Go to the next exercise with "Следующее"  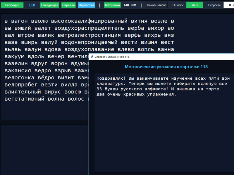point(50,5)
